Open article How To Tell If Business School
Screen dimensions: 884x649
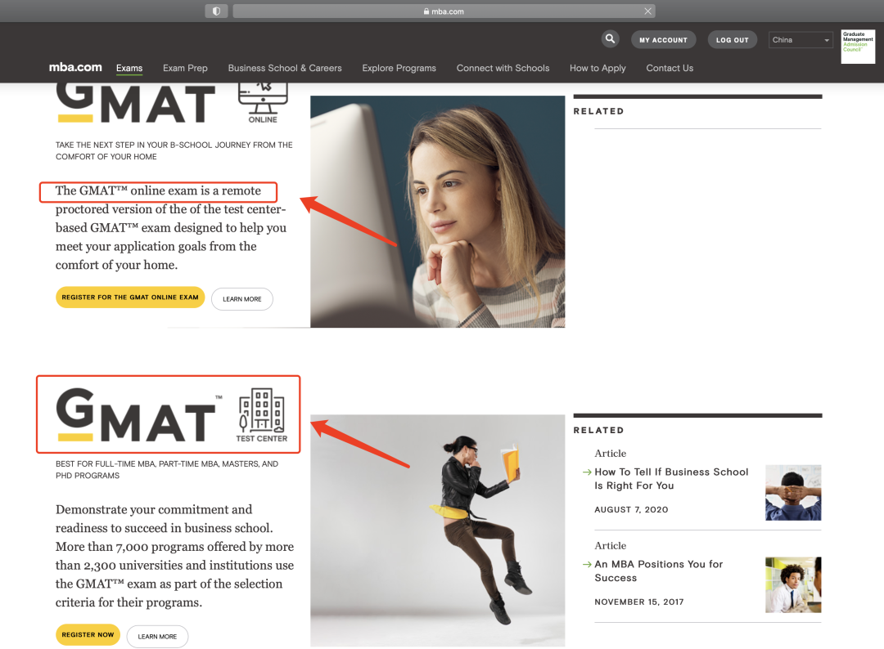(x=671, y=478)
